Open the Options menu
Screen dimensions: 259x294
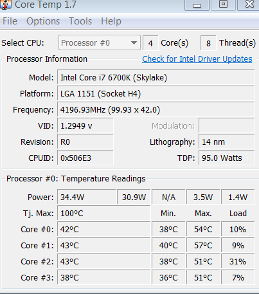[x=43, y=21]
